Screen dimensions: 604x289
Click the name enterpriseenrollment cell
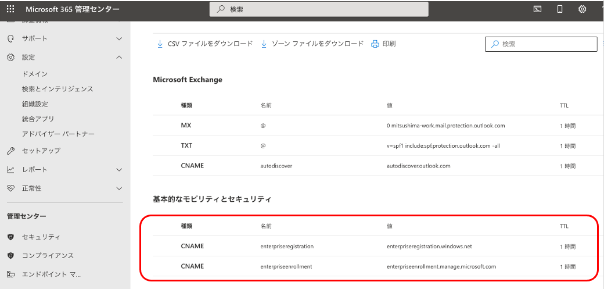[x=286, y=267]
